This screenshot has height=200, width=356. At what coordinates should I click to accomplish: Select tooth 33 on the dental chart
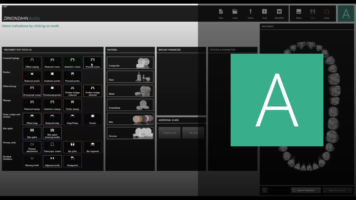tap(322, 162)
